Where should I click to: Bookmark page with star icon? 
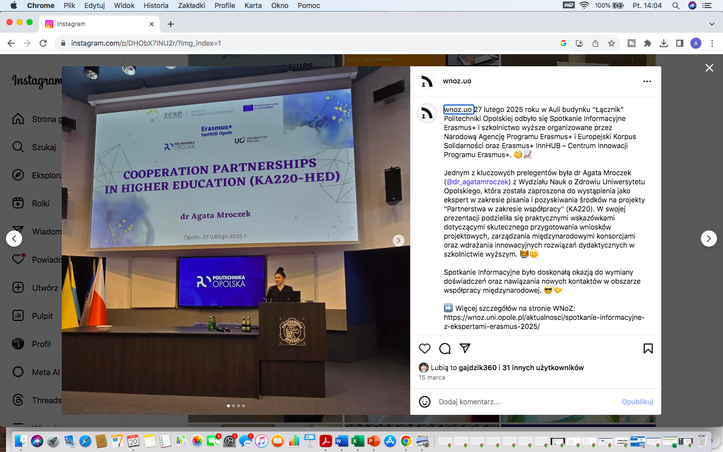(x=611, y=43)
